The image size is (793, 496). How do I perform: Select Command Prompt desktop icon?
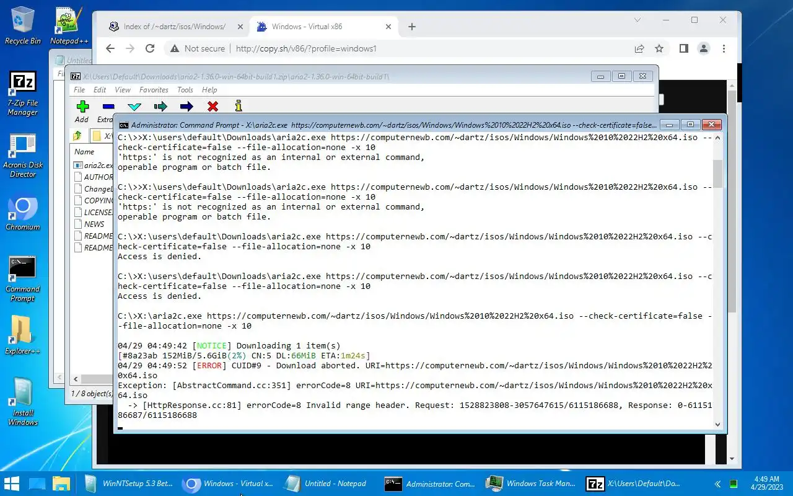23,279
